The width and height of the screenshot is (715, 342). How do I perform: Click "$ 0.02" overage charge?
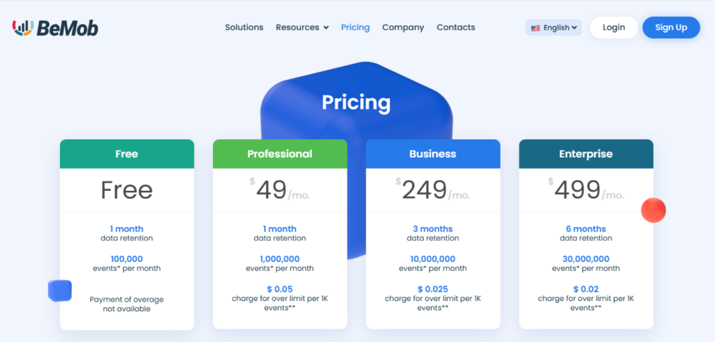pos(586,289)
